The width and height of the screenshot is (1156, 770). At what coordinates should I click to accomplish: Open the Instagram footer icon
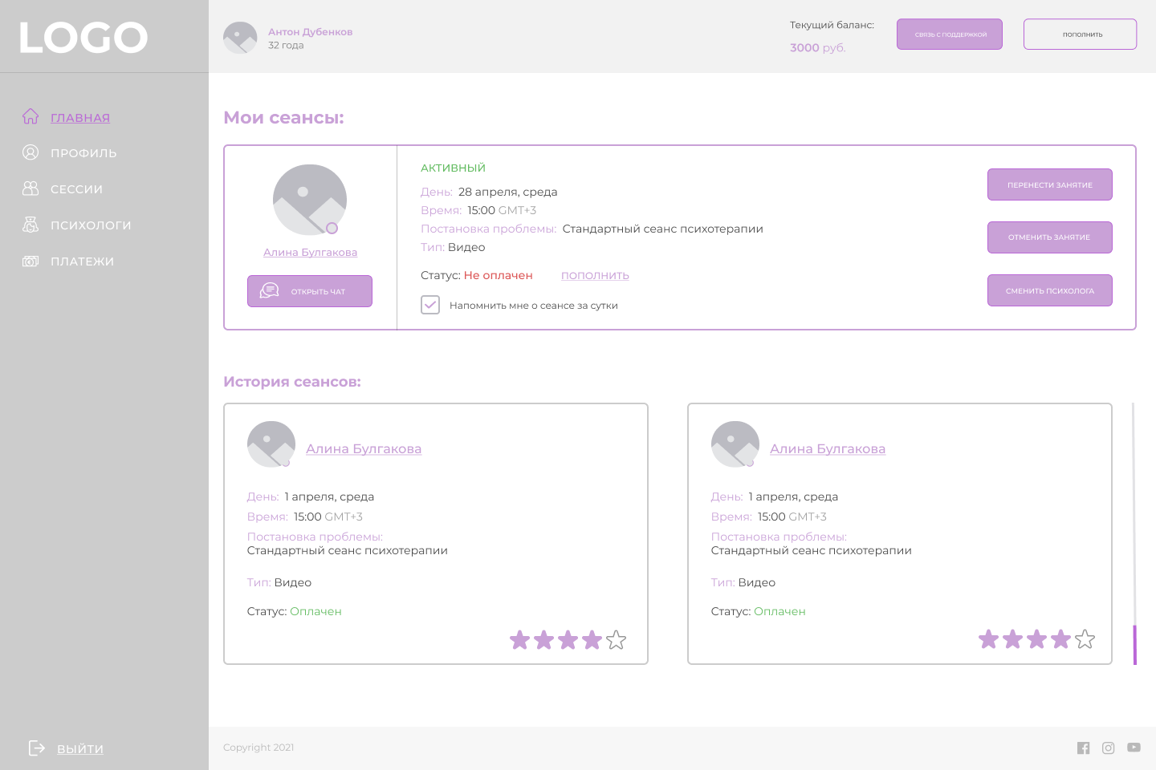1108,748
